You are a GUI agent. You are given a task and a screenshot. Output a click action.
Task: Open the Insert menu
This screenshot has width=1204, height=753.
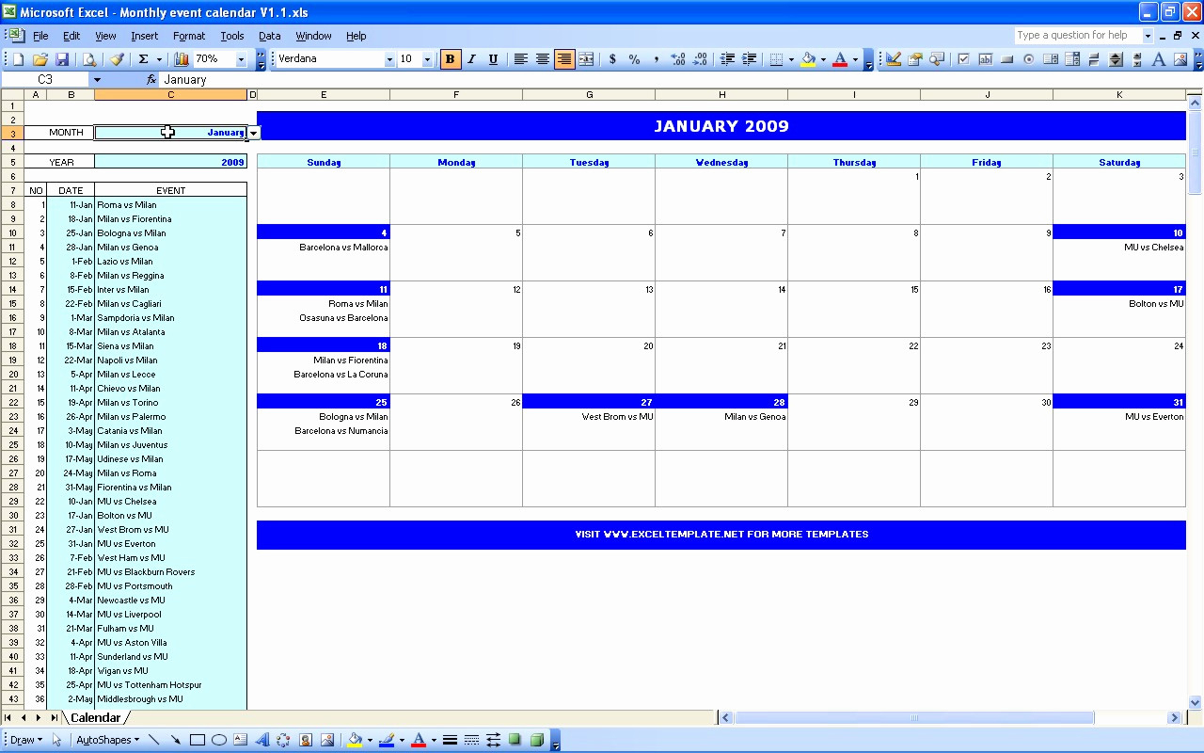click(144, 36)
